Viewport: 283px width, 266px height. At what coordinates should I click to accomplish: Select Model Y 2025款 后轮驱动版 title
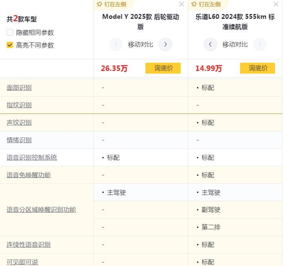tap(140, 22)
